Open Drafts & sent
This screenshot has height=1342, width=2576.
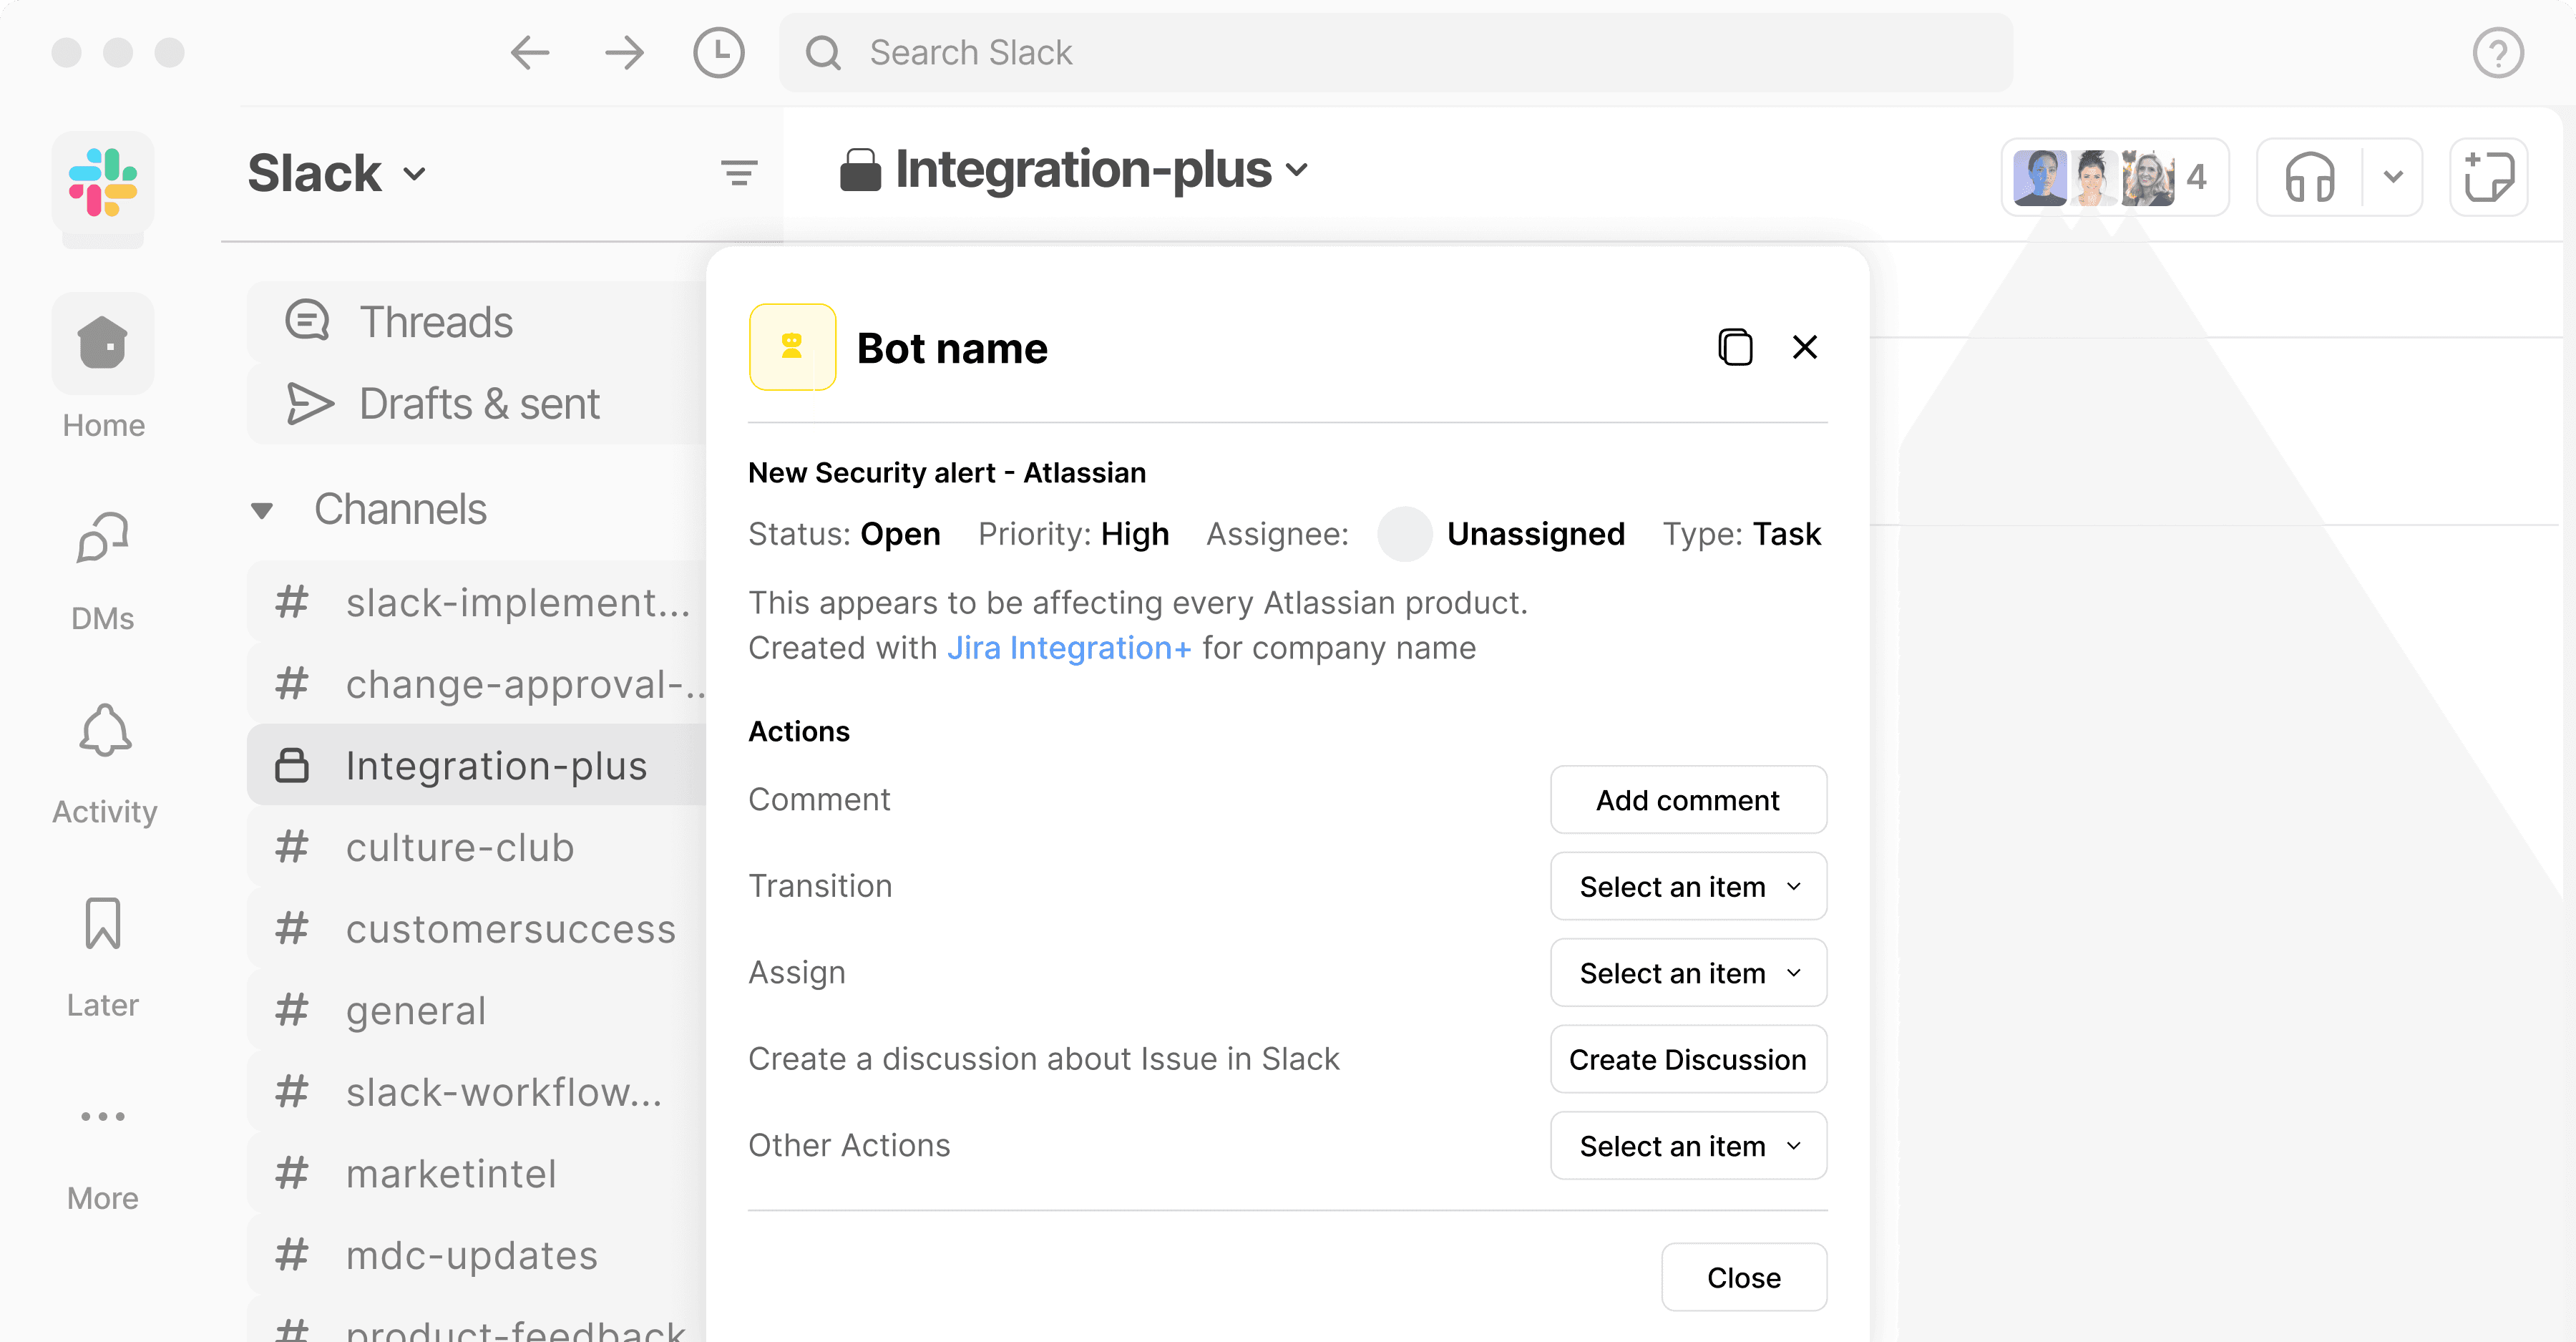tap(476, 404)
